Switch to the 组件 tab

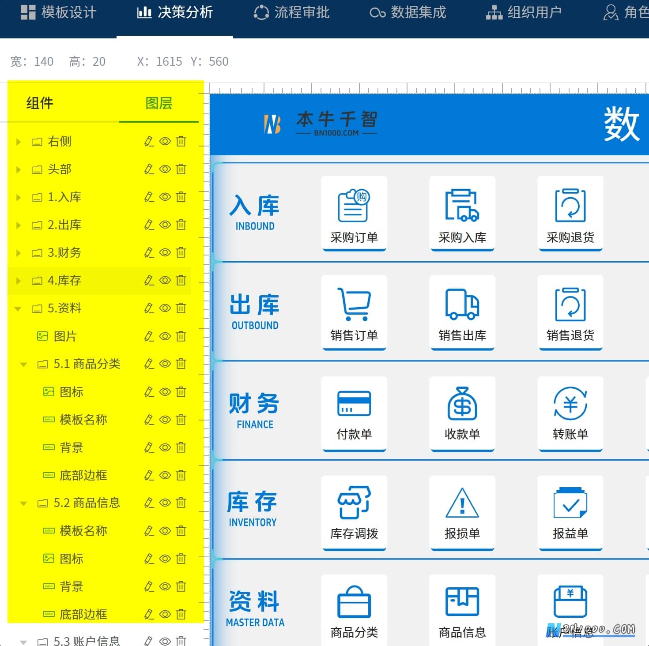pyautogui.click(x=40, y=103)
